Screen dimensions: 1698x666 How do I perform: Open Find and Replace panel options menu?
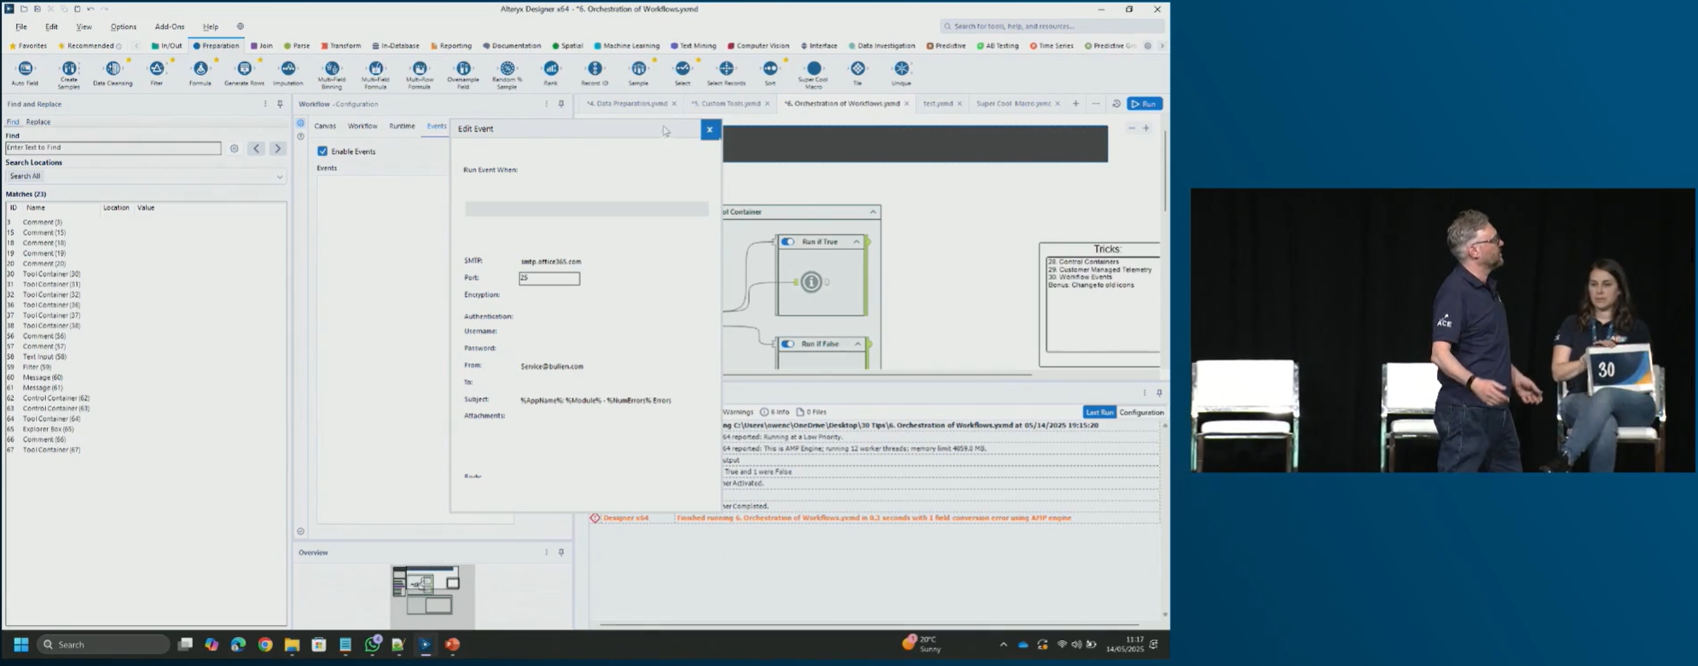pyautogui.click(x=265, y=104)
